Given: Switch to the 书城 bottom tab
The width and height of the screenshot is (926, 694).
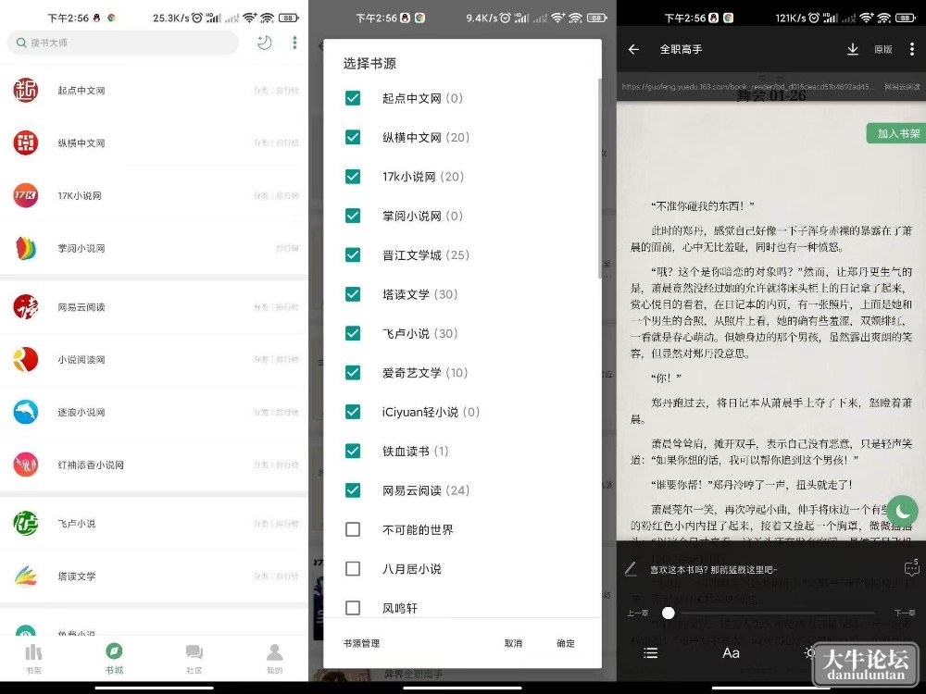Looking at the screenshot, I should pos(114,659).
